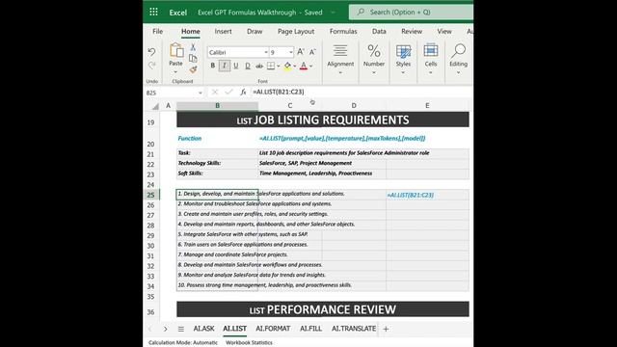
Task: Open the Formulas ribbon tab
Action: 343,31
